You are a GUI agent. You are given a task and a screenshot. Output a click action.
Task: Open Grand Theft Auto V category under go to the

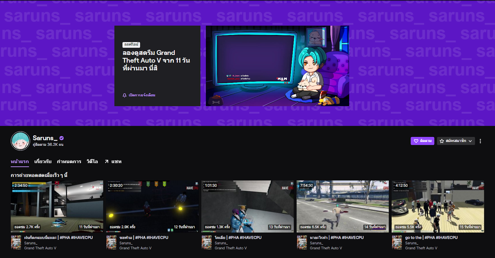(421, 248)
